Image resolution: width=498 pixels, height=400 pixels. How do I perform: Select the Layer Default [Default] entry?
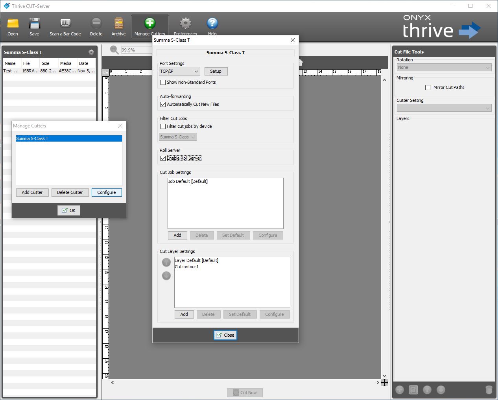coord(232,260)
